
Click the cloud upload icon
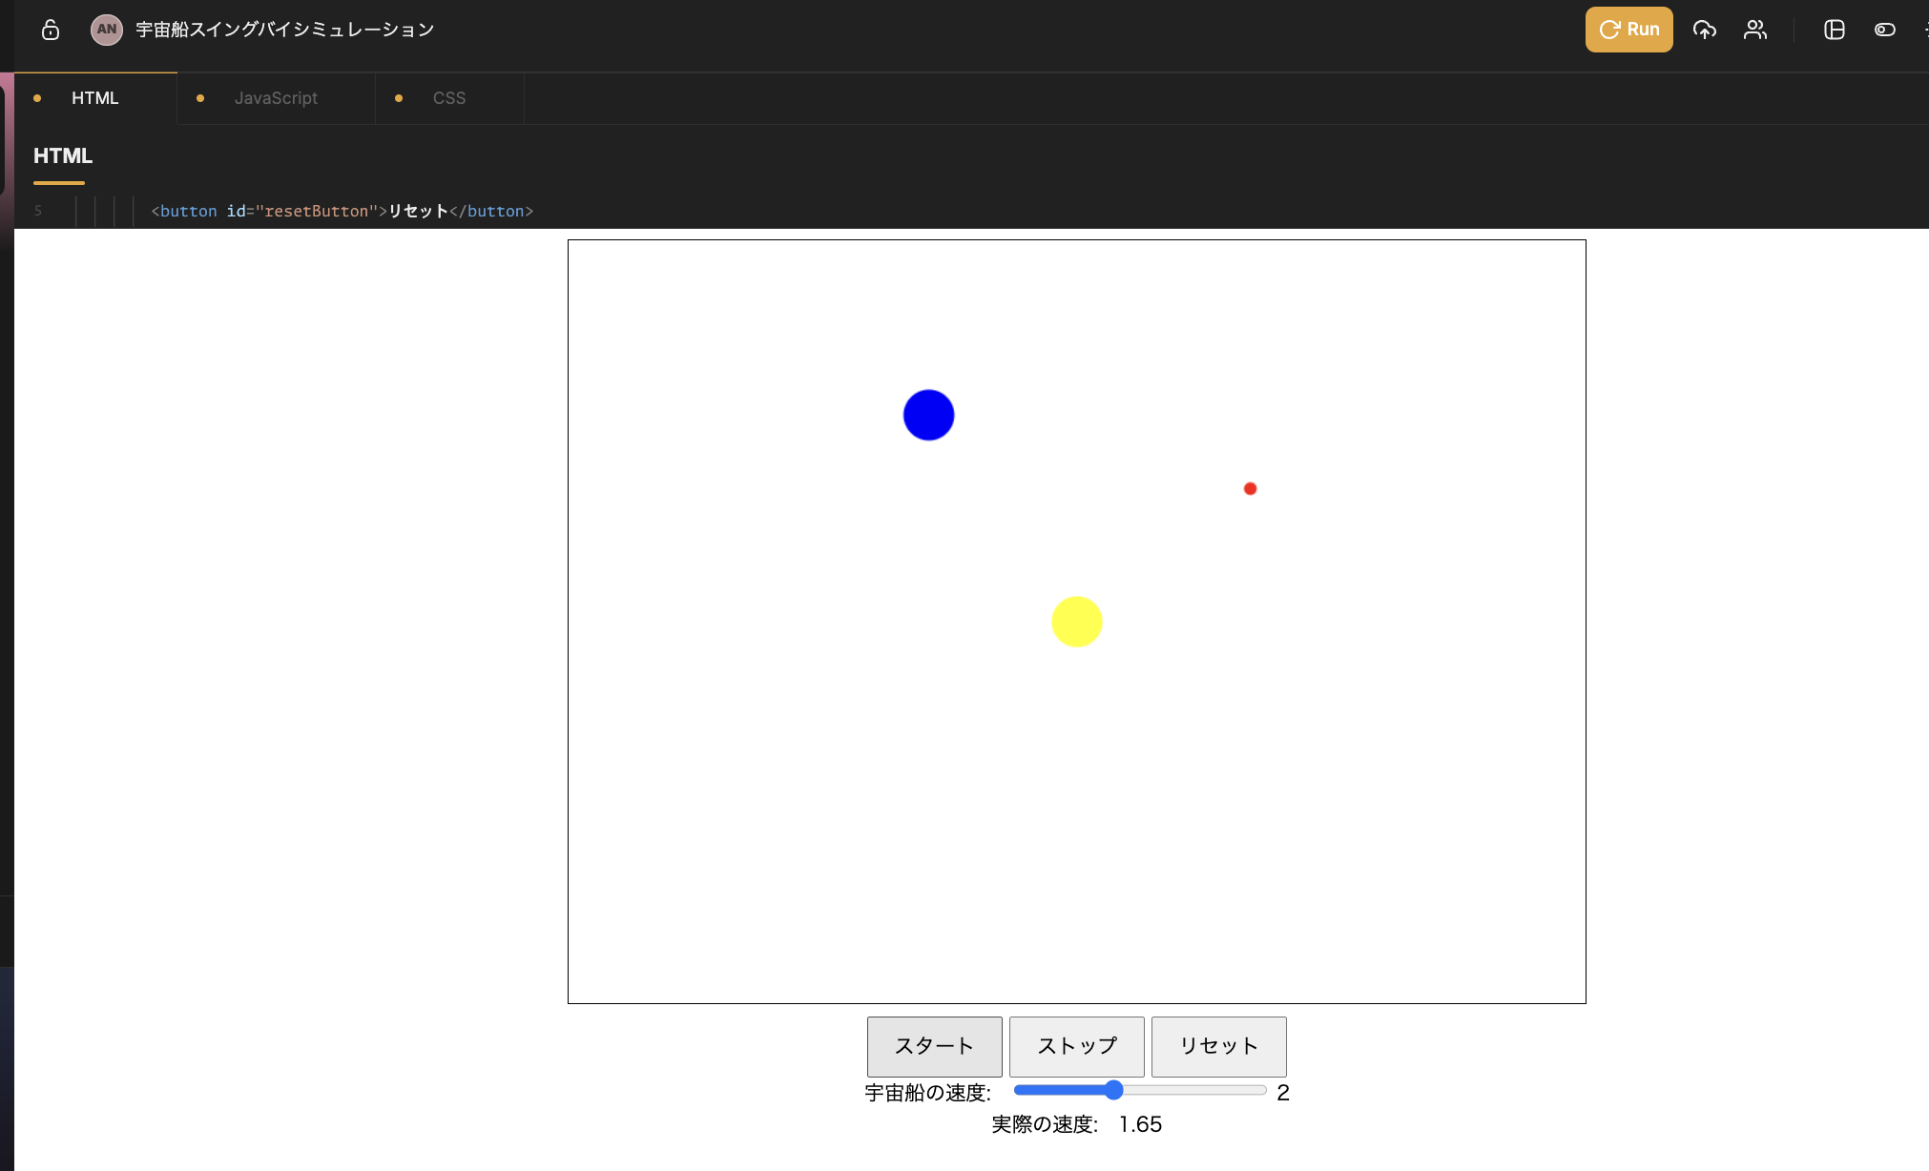pos(1704,30)
